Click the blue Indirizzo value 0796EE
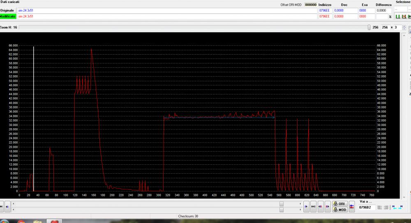 [325, 11]
